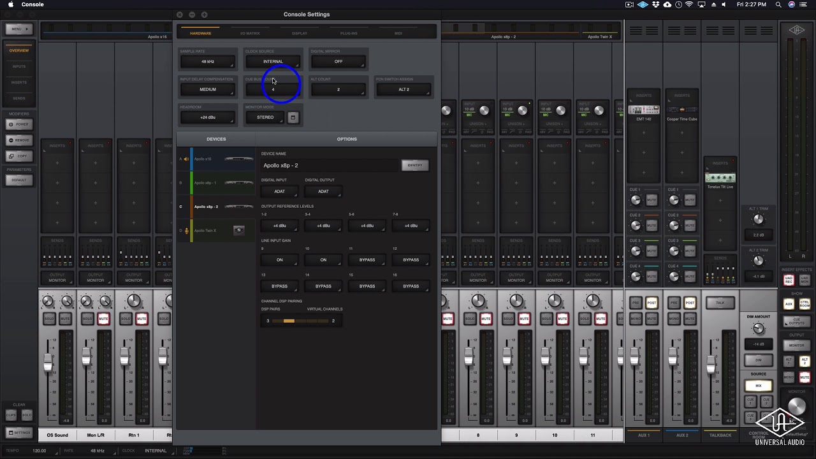Open the Sample Rate 48 kHz dropdown
Image resolution: width=816 pixels, height=459 pixels.
click(x=208, y=62)
